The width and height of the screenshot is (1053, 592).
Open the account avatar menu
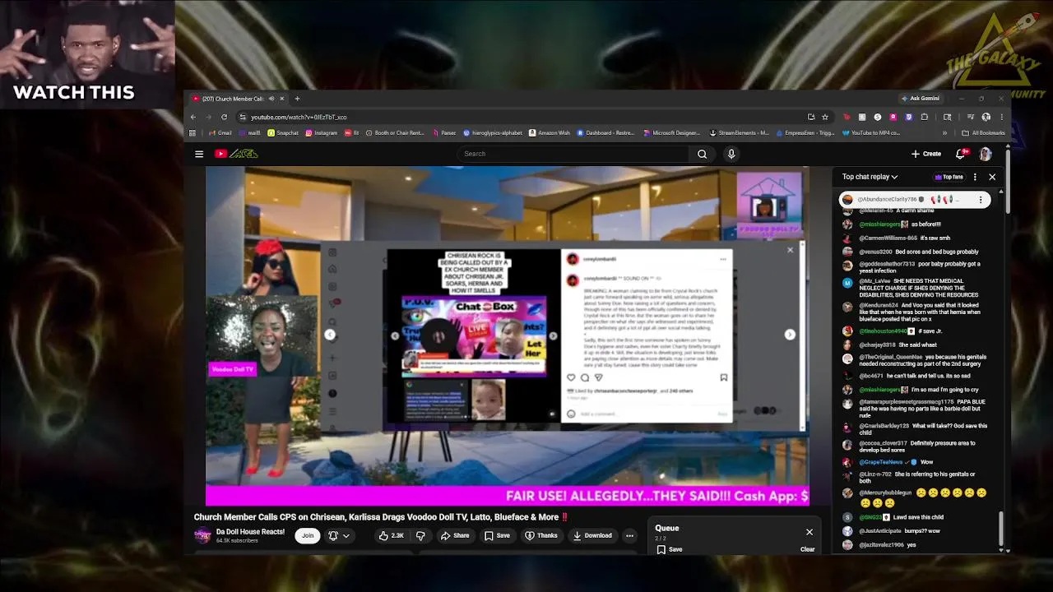click(986, 154)
